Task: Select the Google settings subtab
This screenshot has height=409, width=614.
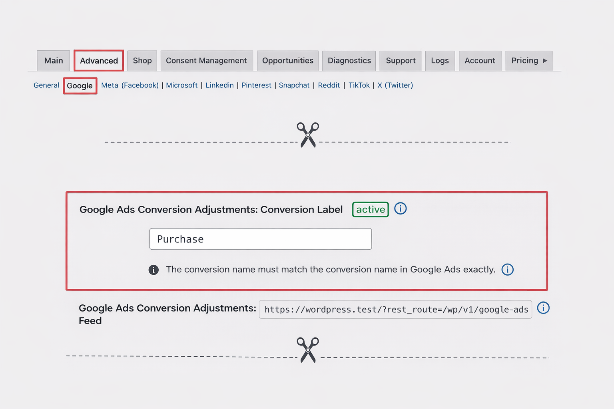Action: click(80, 85)
